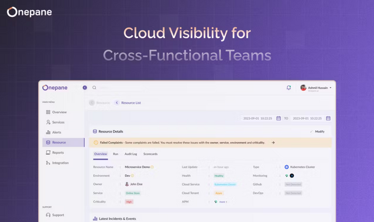Image resolution: width=374 pixels, height=222 pixels.
Task: Click the Kubernetes Cluster cloud service tag
Action: [225, 185]
